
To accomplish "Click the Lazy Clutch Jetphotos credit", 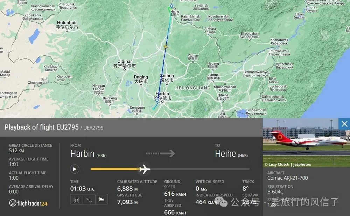I will point(288,165).
